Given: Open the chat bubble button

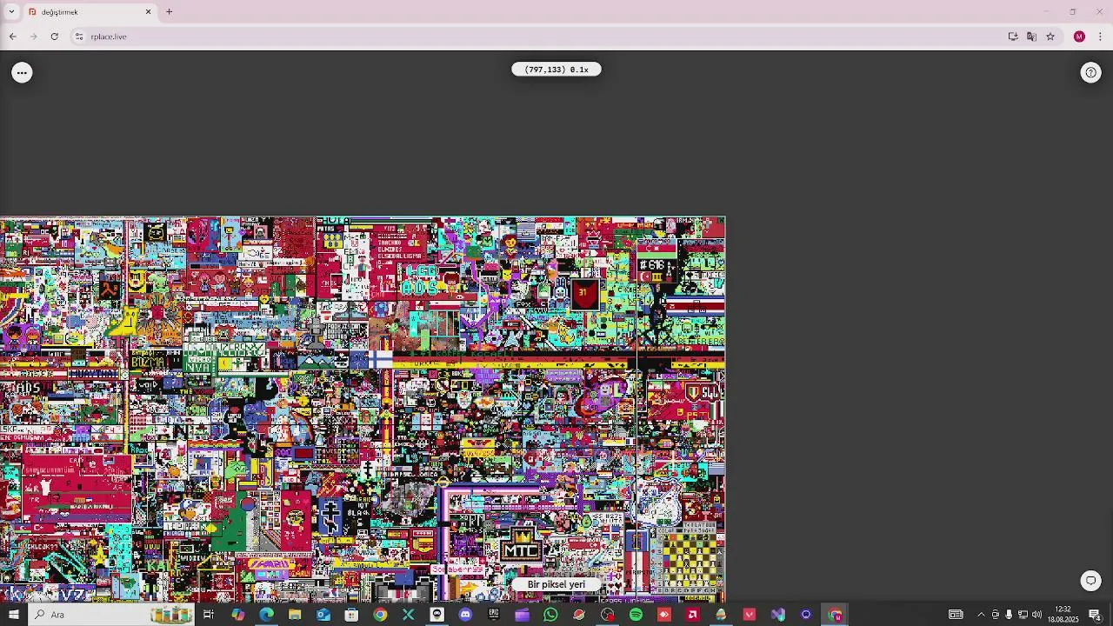Looking at the screenshot, I should point(1090,580).
